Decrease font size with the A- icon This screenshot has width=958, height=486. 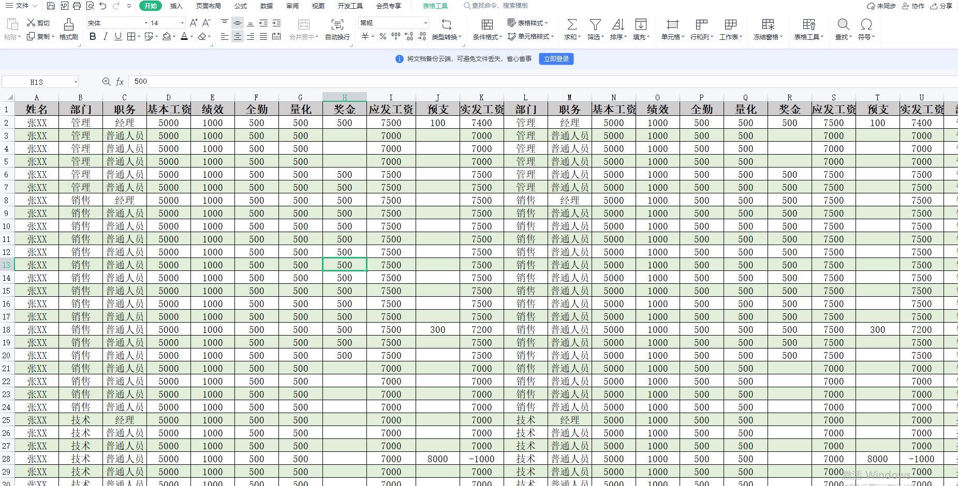[x=206, y=23]
